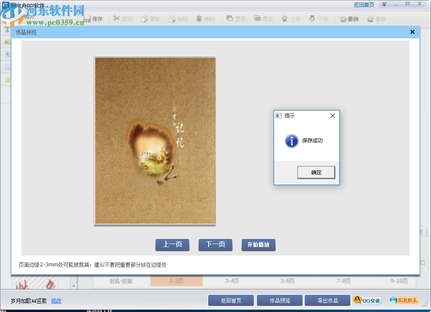
Task: Select the 1-2页 page tab
Action: click(176, 281)
